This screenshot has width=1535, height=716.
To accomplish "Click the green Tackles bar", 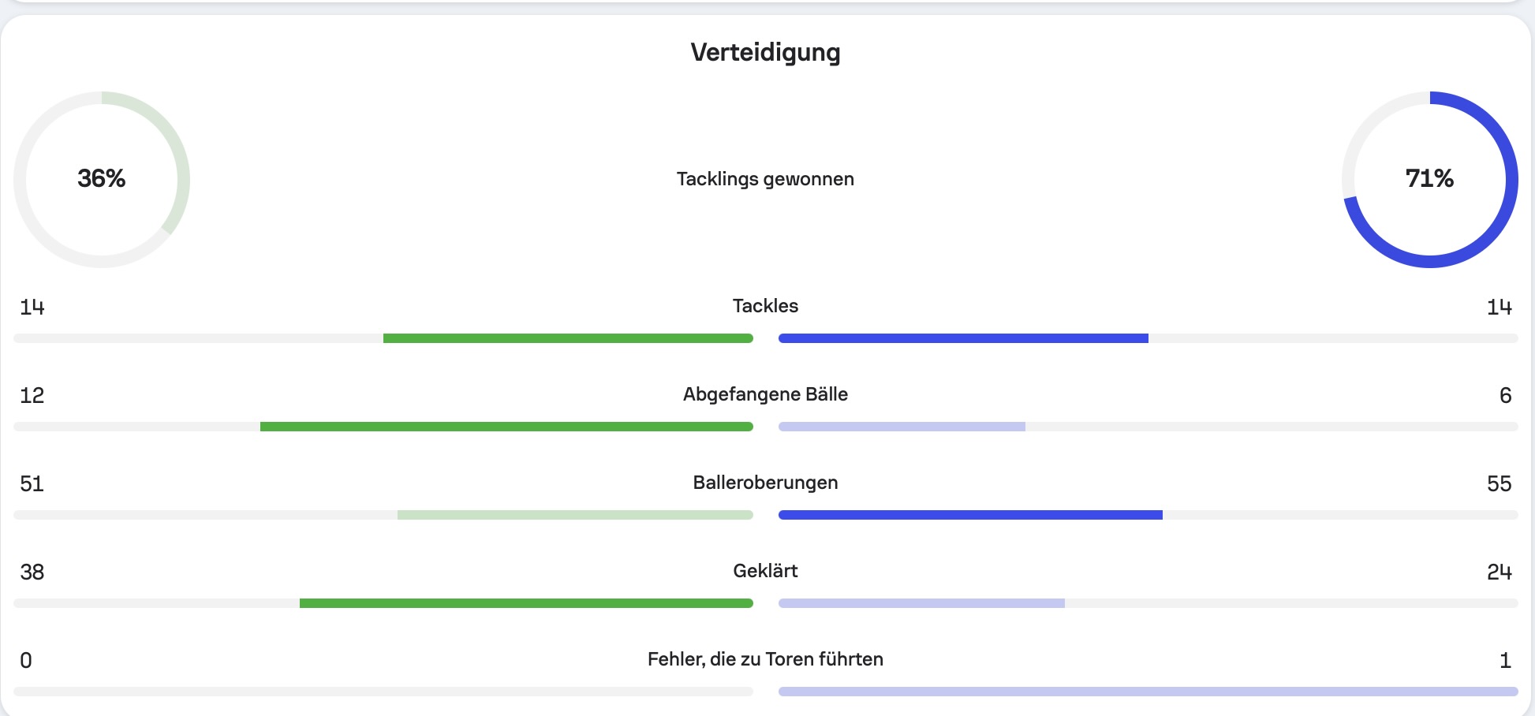I will 568,338.
